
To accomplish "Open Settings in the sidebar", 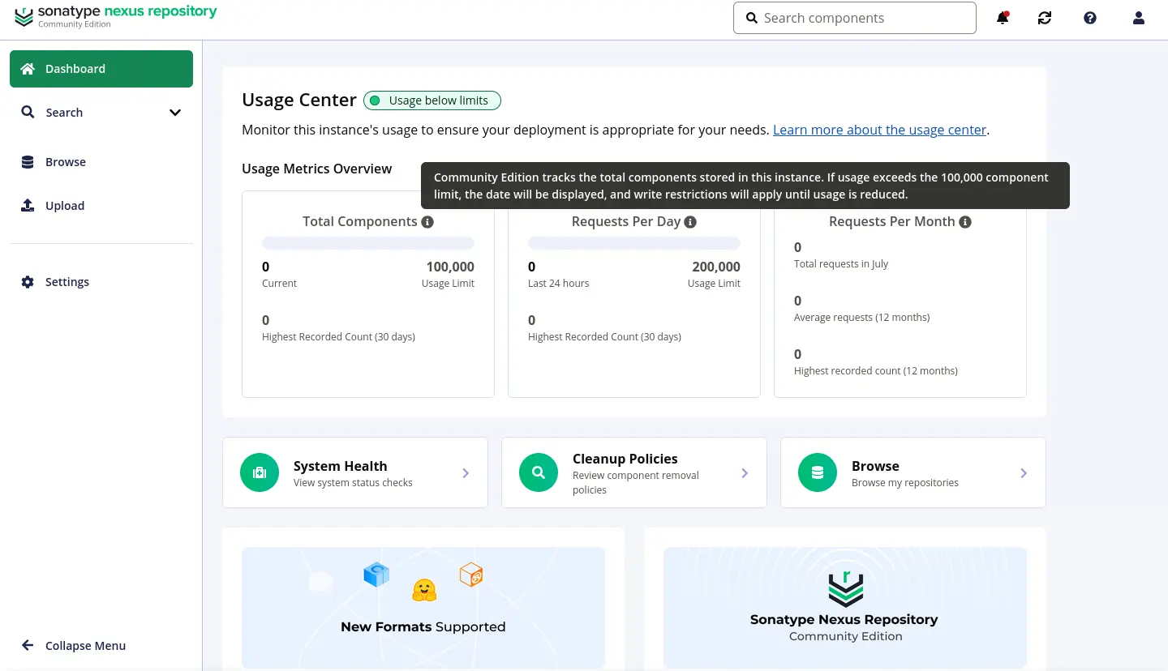I will click(101, 282).
